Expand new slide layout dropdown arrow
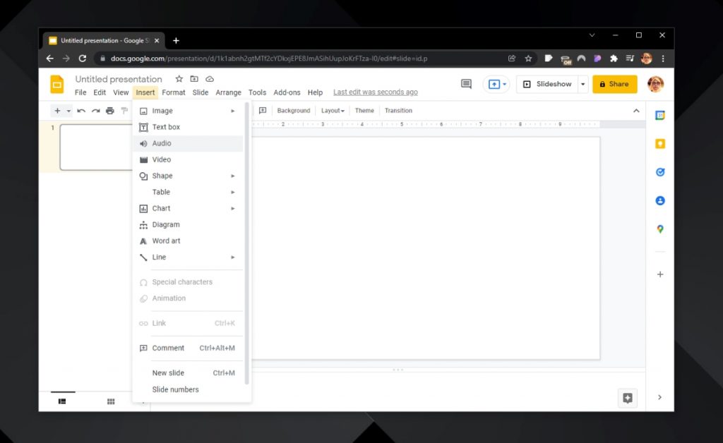The image size is (723, 443). pyautogui.click(x=68, y=111)
